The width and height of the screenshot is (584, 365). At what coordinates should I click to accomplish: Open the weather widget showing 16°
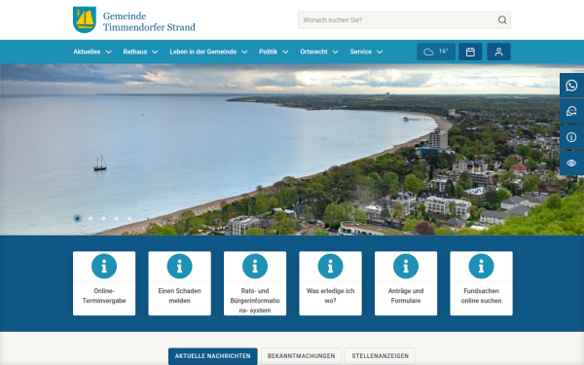point(436,52)
